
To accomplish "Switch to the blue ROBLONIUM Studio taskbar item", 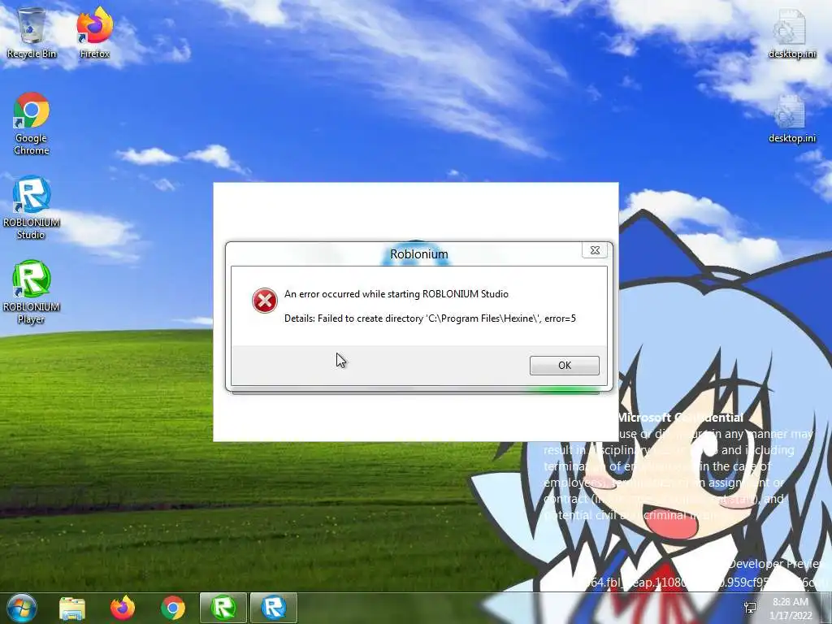I will coord(274,608).
